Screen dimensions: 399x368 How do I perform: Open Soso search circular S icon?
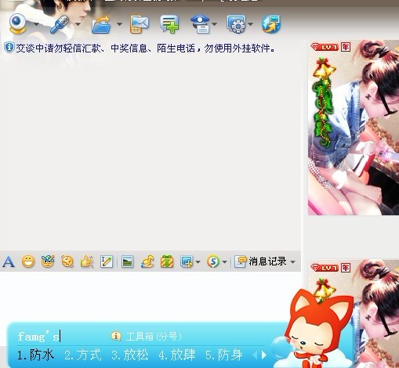pos(213,262)
